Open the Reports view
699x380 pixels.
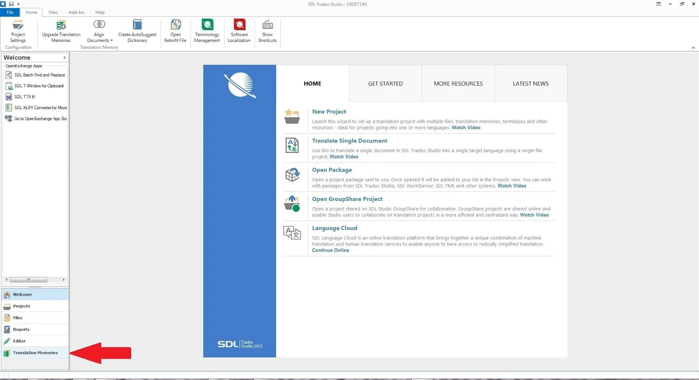pos(35,329)
